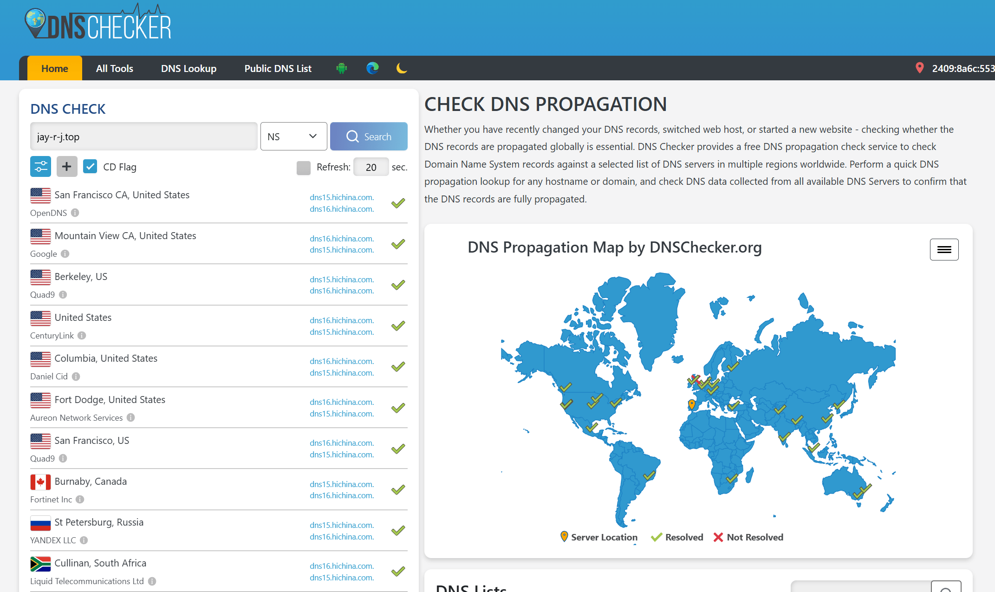
Task: Open the DNS settings sliders button
Action: [40, 167]
